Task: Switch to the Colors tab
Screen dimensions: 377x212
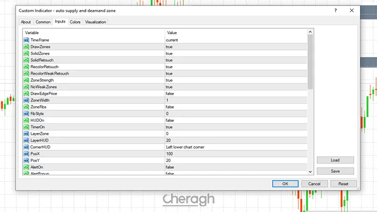Action: pyautogui.click(x=75, y=22)
